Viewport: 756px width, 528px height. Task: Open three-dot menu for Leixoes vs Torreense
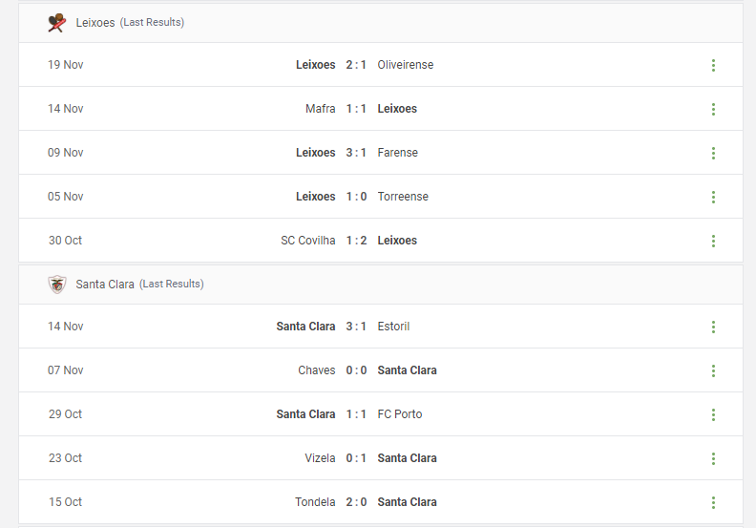point(713,197)
